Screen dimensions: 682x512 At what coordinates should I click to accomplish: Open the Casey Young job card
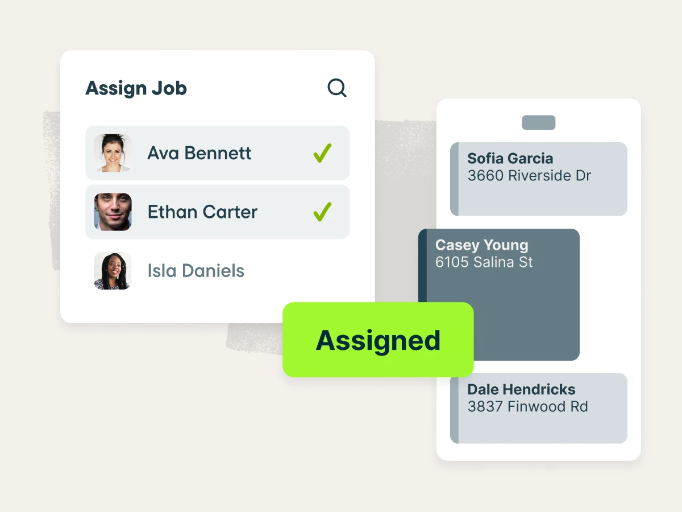tap(499, 265)
